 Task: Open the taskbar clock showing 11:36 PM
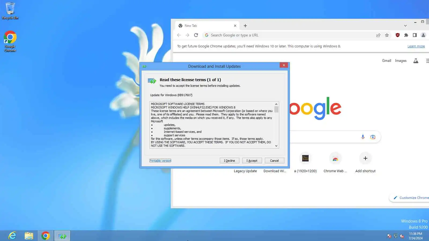[416, 236]
